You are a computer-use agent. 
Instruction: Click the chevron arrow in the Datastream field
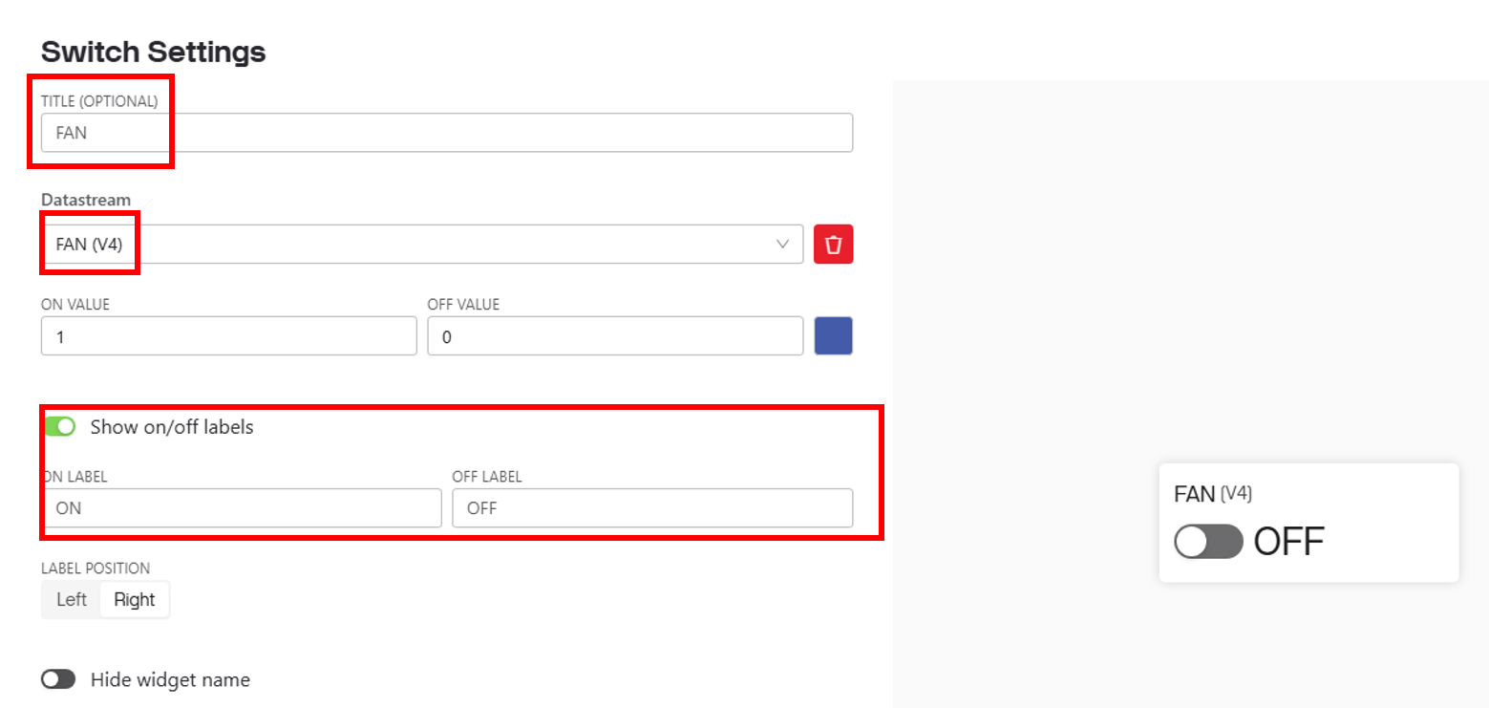[x=783, y=245]
